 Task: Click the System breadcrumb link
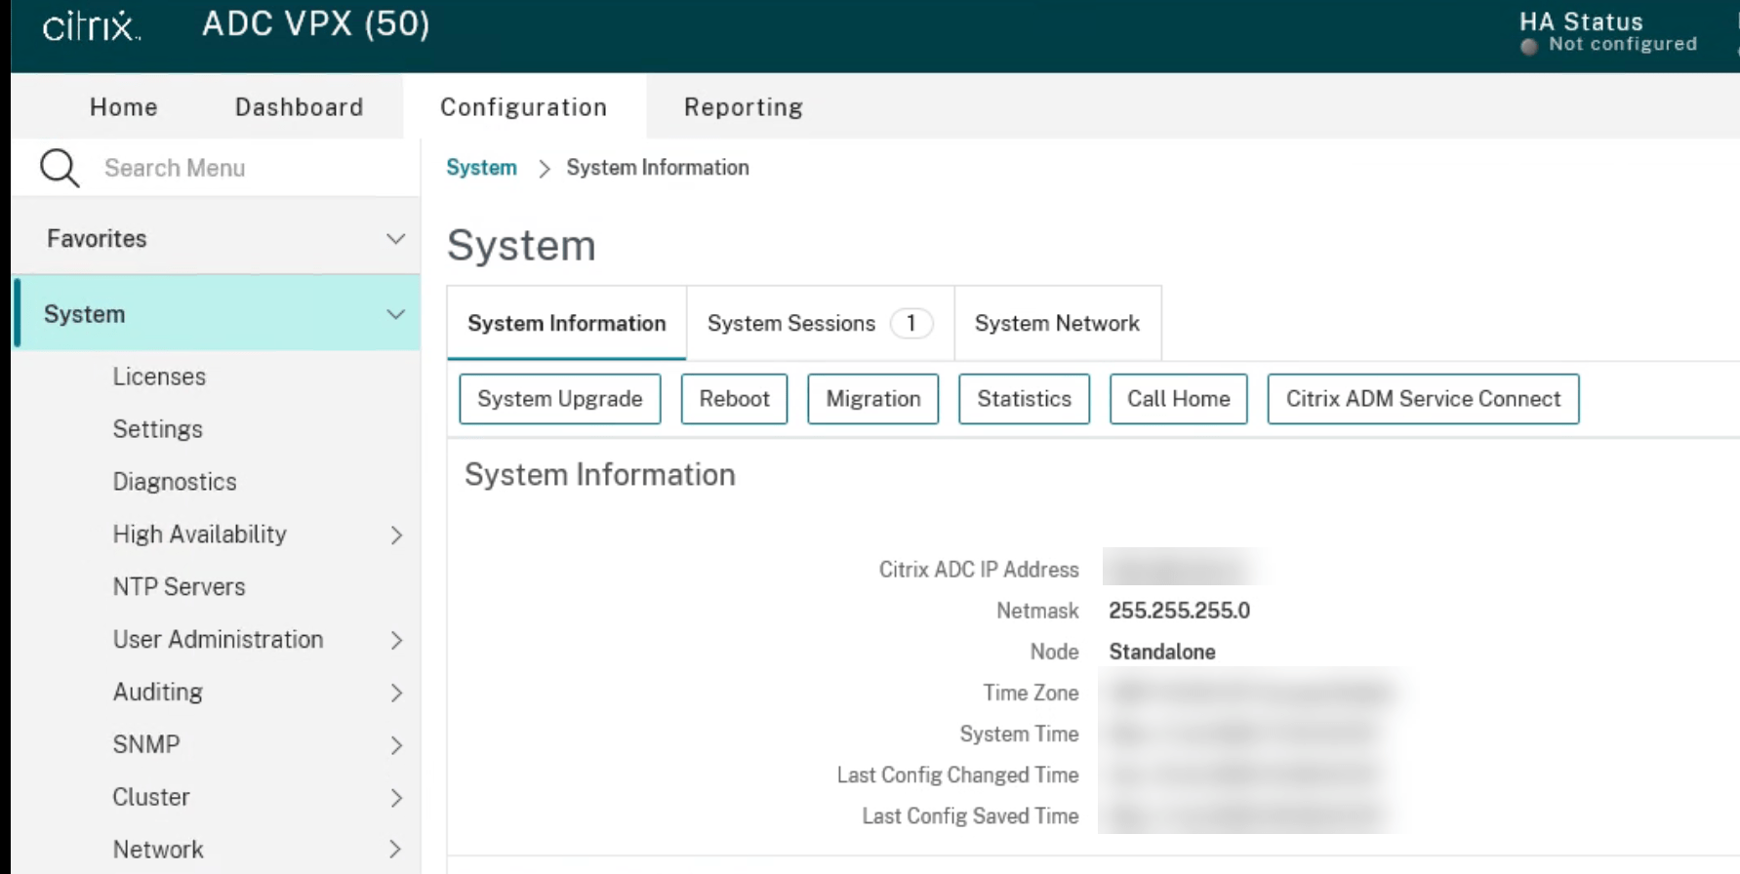(x=482, y=168)
